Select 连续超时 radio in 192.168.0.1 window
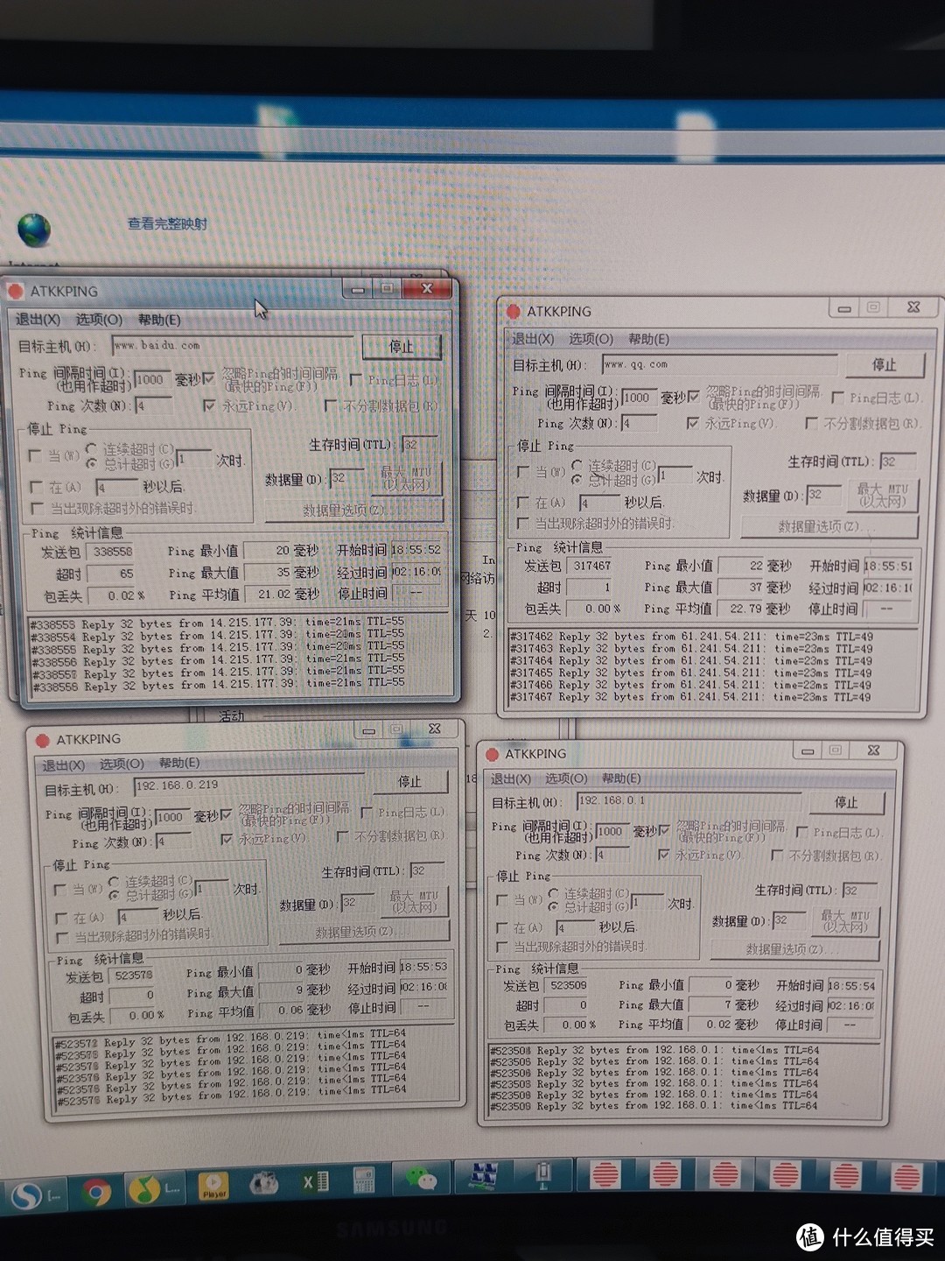The image size is (945, 1261). (553, 893)
